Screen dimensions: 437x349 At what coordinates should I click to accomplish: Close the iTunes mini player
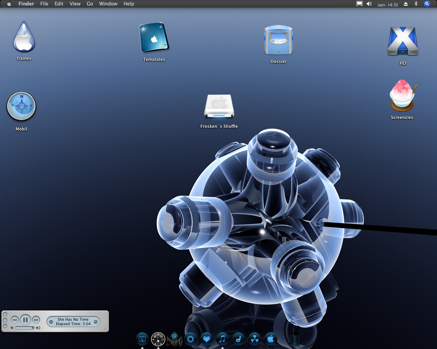[x=5, y=314]
